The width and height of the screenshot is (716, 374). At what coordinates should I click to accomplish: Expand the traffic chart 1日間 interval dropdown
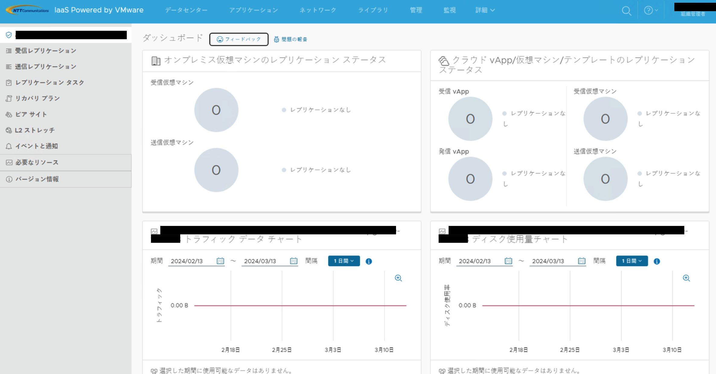(x=344, y=261)
